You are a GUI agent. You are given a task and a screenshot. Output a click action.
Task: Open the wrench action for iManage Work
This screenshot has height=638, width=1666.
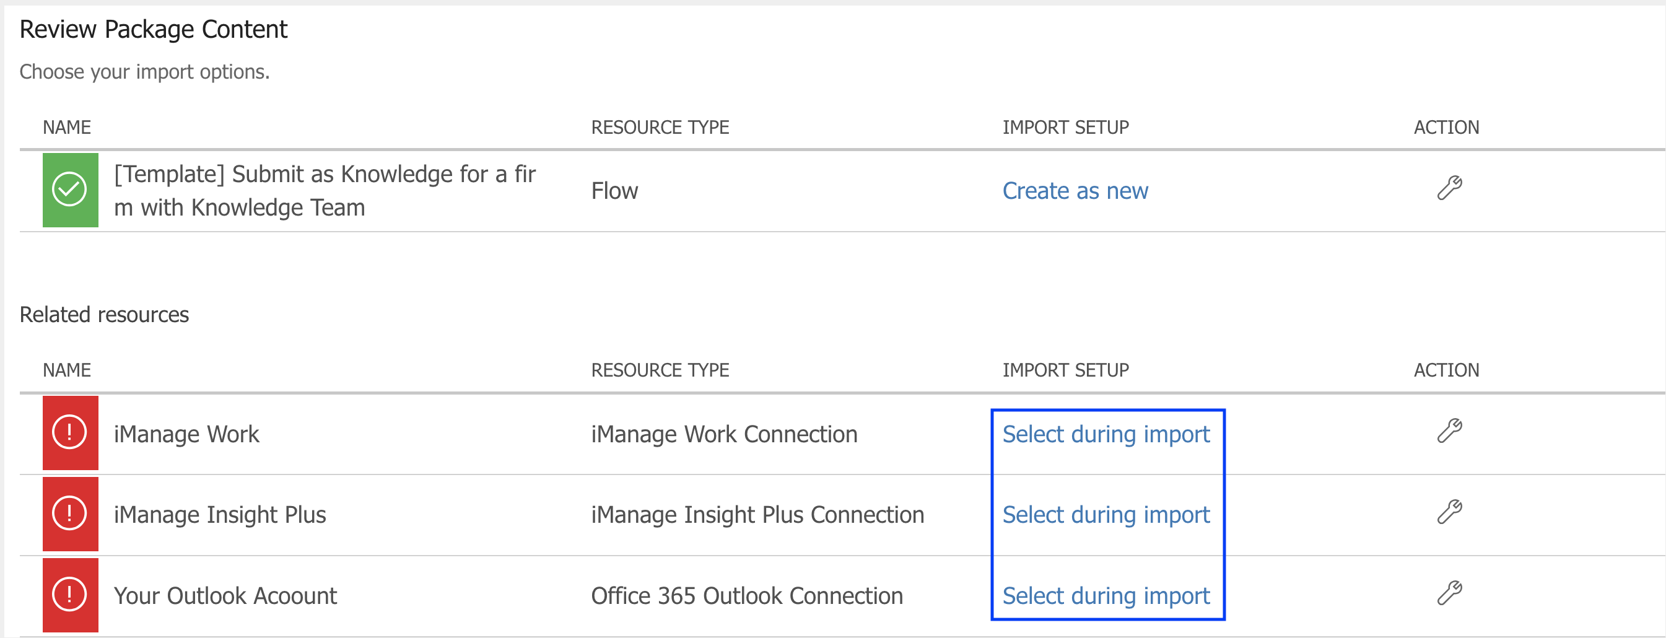point(1449,431)
